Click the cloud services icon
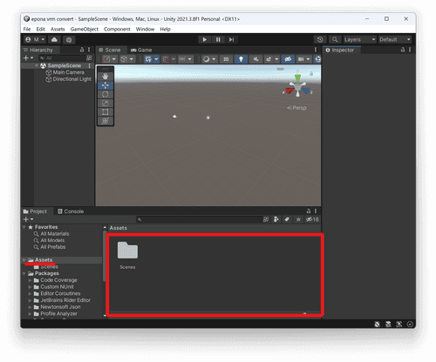This screenshot has height=362, width=436. 54,39
